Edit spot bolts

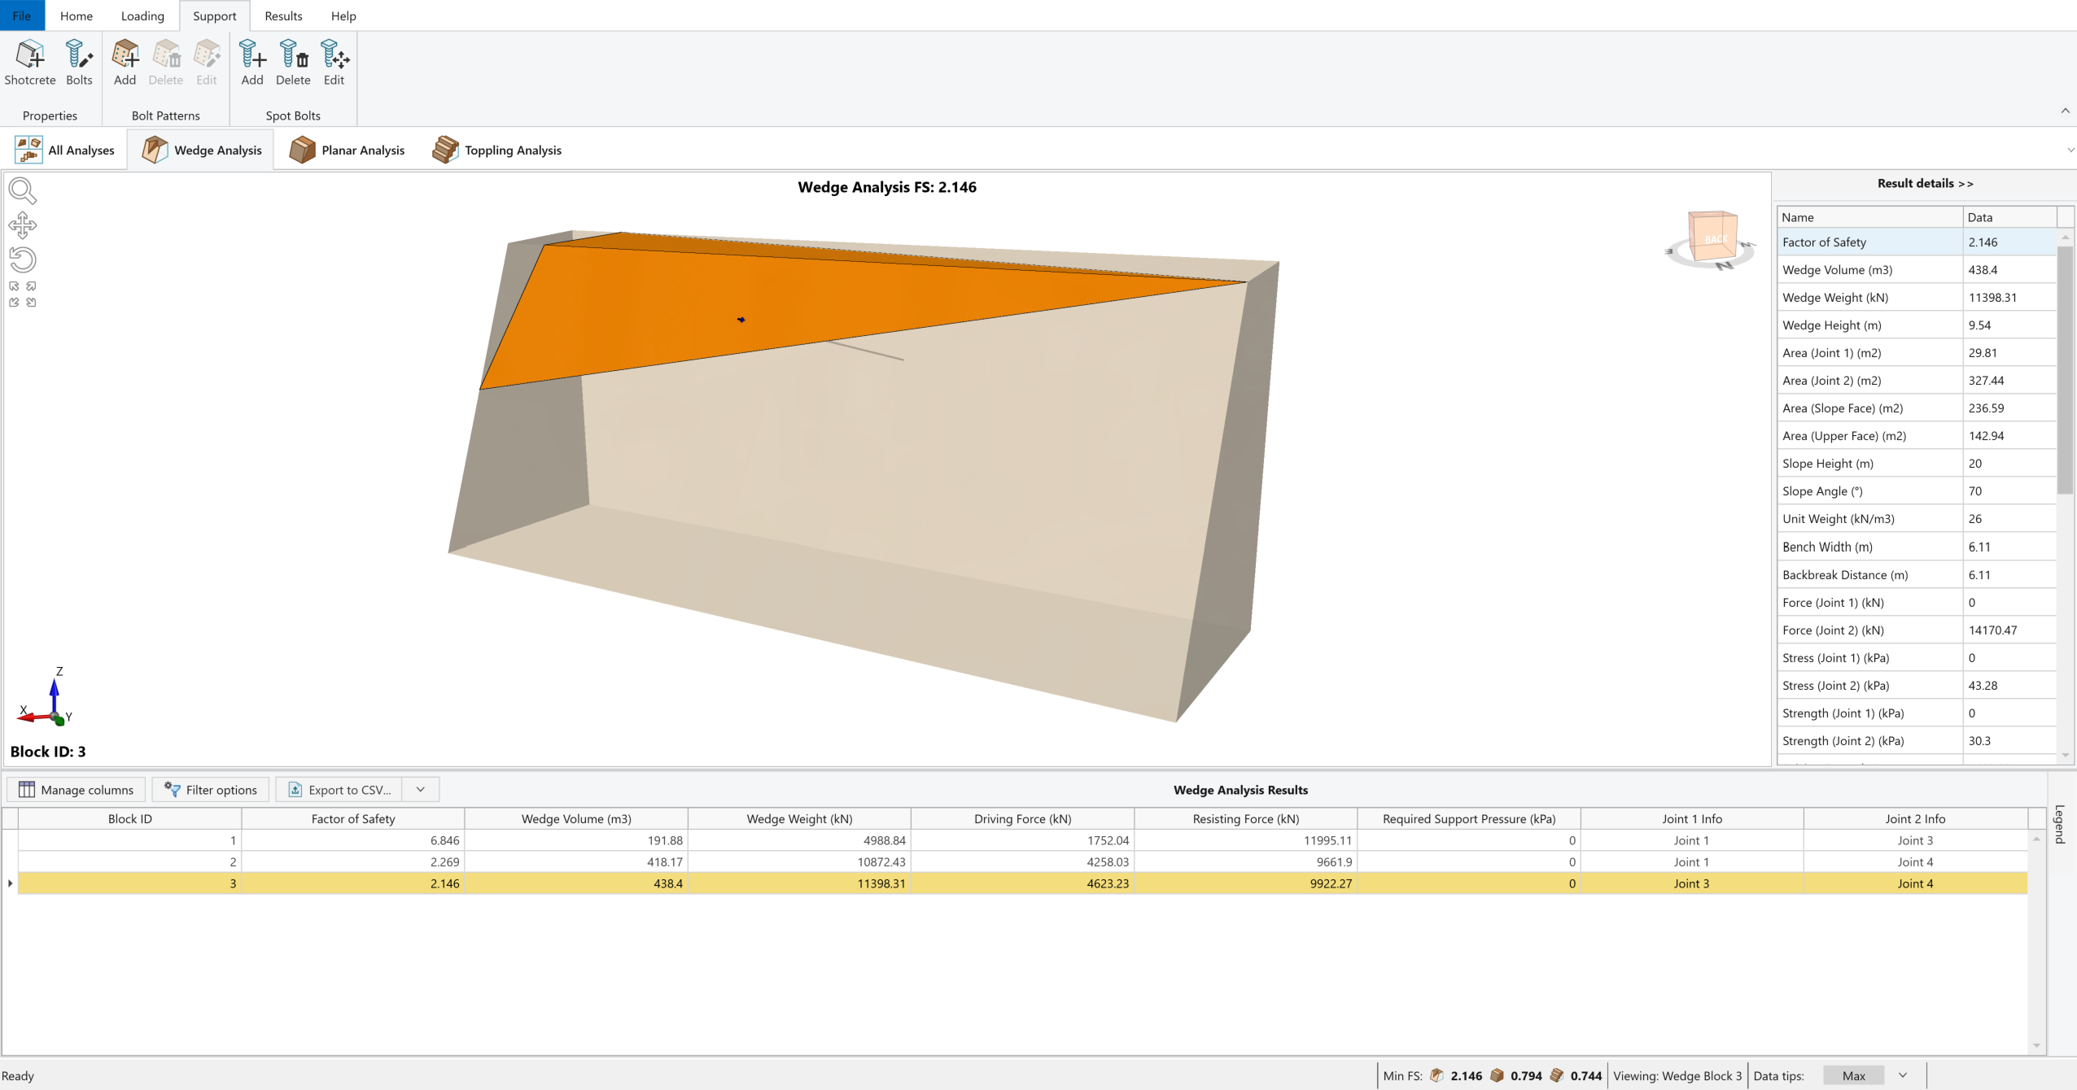(334, 63)
